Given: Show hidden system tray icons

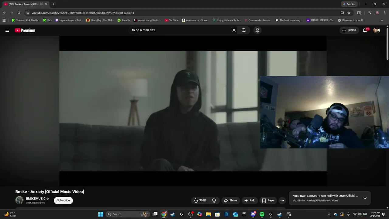Looking at the screenshot, I should click(329, 214).
